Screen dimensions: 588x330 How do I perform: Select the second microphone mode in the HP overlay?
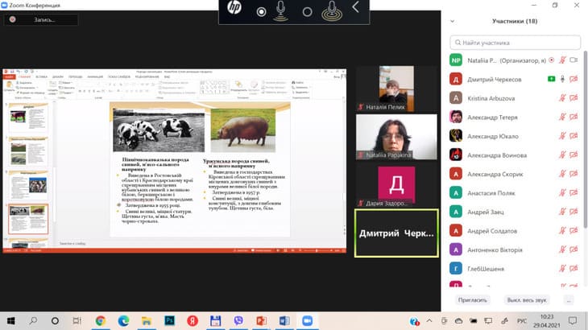click(x=330, y=10)
